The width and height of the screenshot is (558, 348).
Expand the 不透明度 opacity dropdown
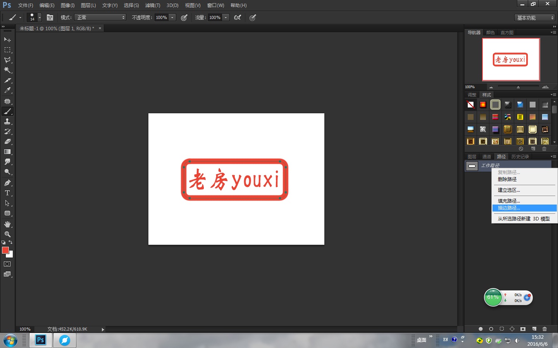[x=172, y=17]
